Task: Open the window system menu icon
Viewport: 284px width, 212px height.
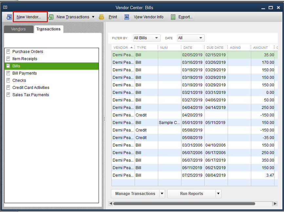Action: coord(5,7)
